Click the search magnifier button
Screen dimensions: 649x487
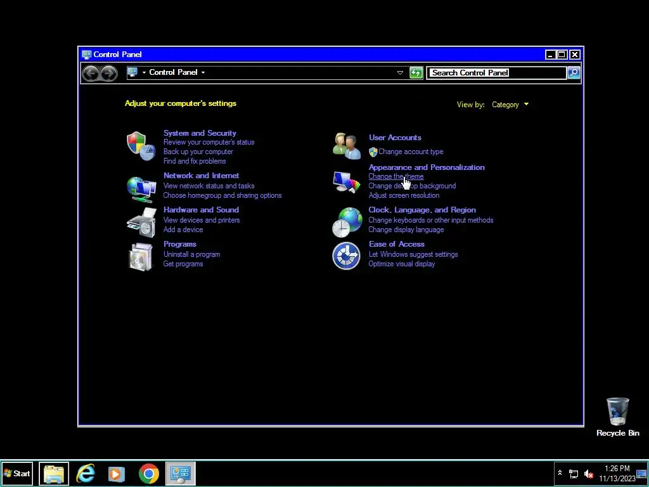pos(574,73)
